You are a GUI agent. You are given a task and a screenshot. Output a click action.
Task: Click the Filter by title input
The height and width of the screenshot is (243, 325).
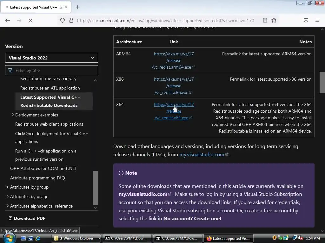pos(51,70)
